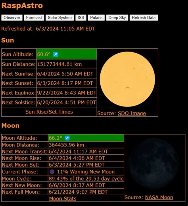Open the Sun Rise/Set Times link
The height and width of the screenshot is (206, 188).
point(49,112)
